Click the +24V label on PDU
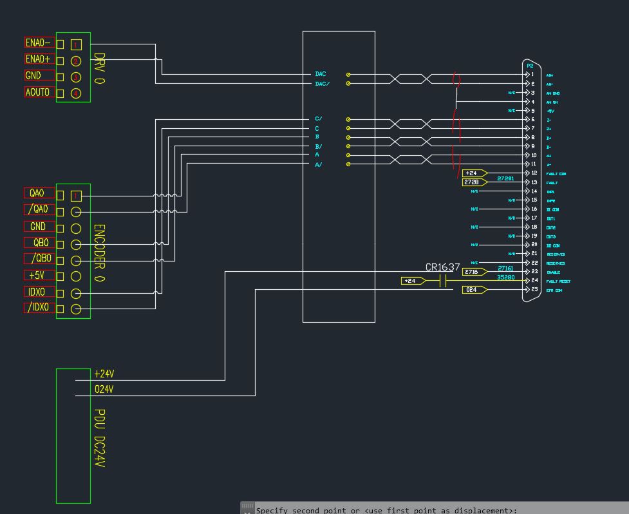Image resolution: width=629 pixels, height=514 pixels. tap(104, 374)
